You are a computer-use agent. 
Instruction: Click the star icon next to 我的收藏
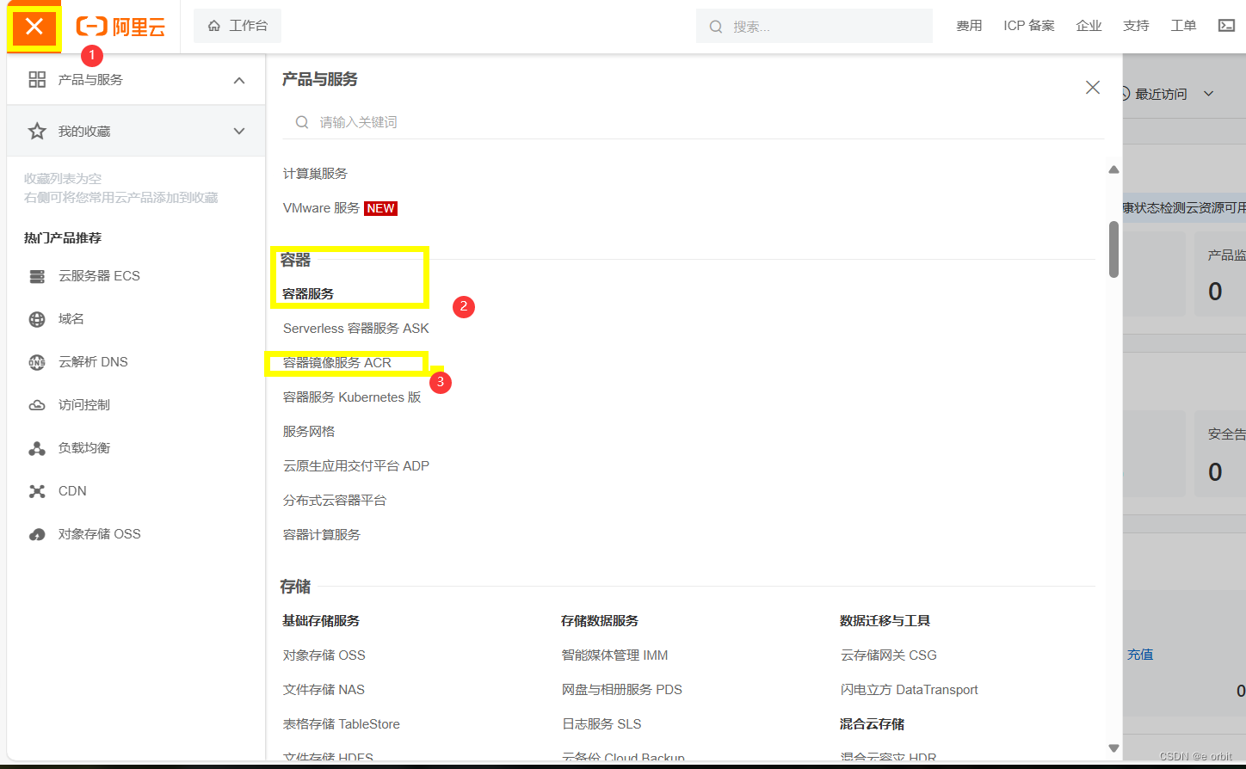coord(37,131)
